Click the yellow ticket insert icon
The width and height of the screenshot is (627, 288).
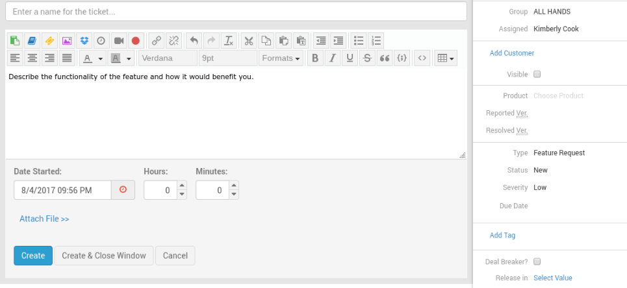pos(49,41)
